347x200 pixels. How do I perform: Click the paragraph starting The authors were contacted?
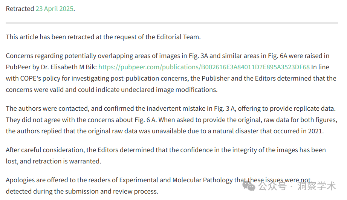click(171, 120)
